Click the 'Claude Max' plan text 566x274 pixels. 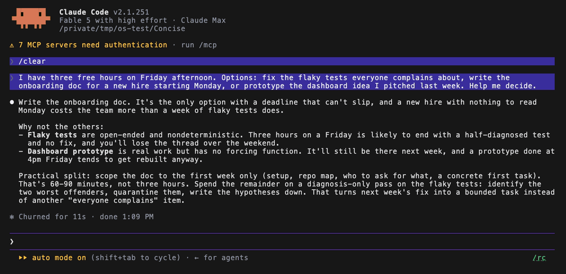click(x=203, y=20)
